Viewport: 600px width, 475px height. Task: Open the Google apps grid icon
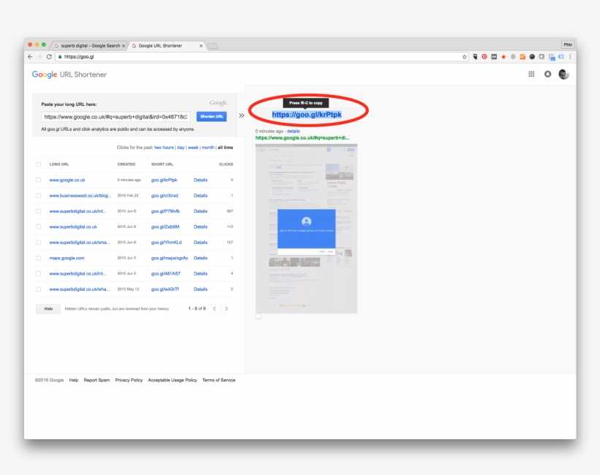tap(531, 74)
